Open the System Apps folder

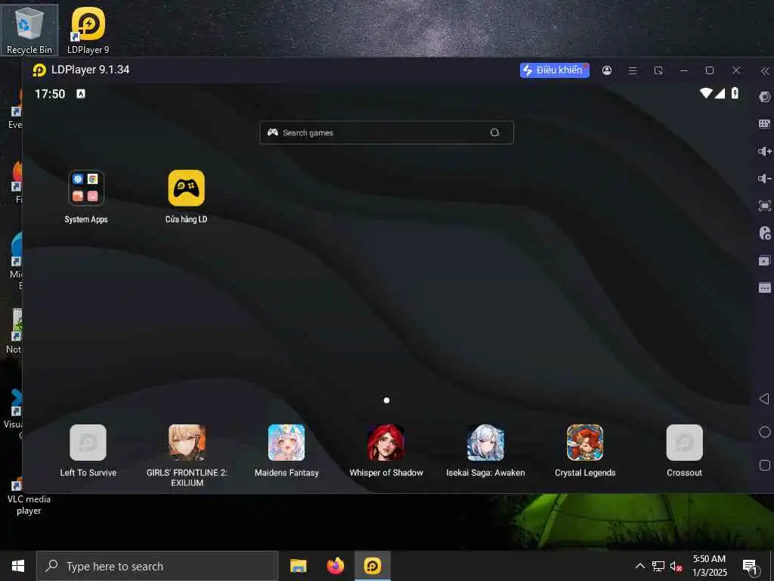(x=86, y=197)
